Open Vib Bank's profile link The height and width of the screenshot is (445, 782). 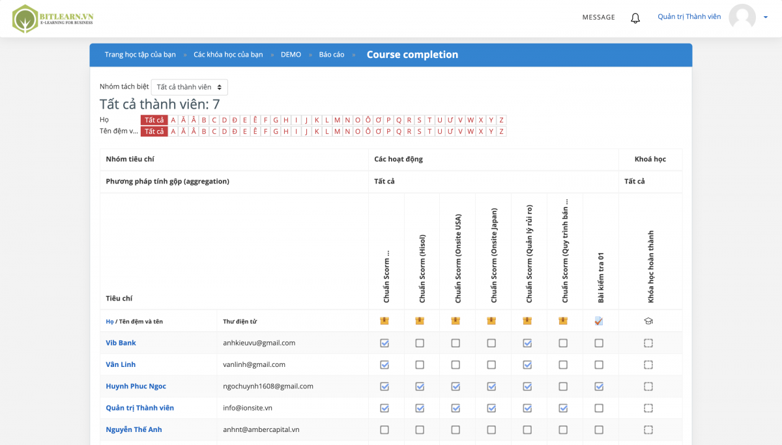coord(121,343)
